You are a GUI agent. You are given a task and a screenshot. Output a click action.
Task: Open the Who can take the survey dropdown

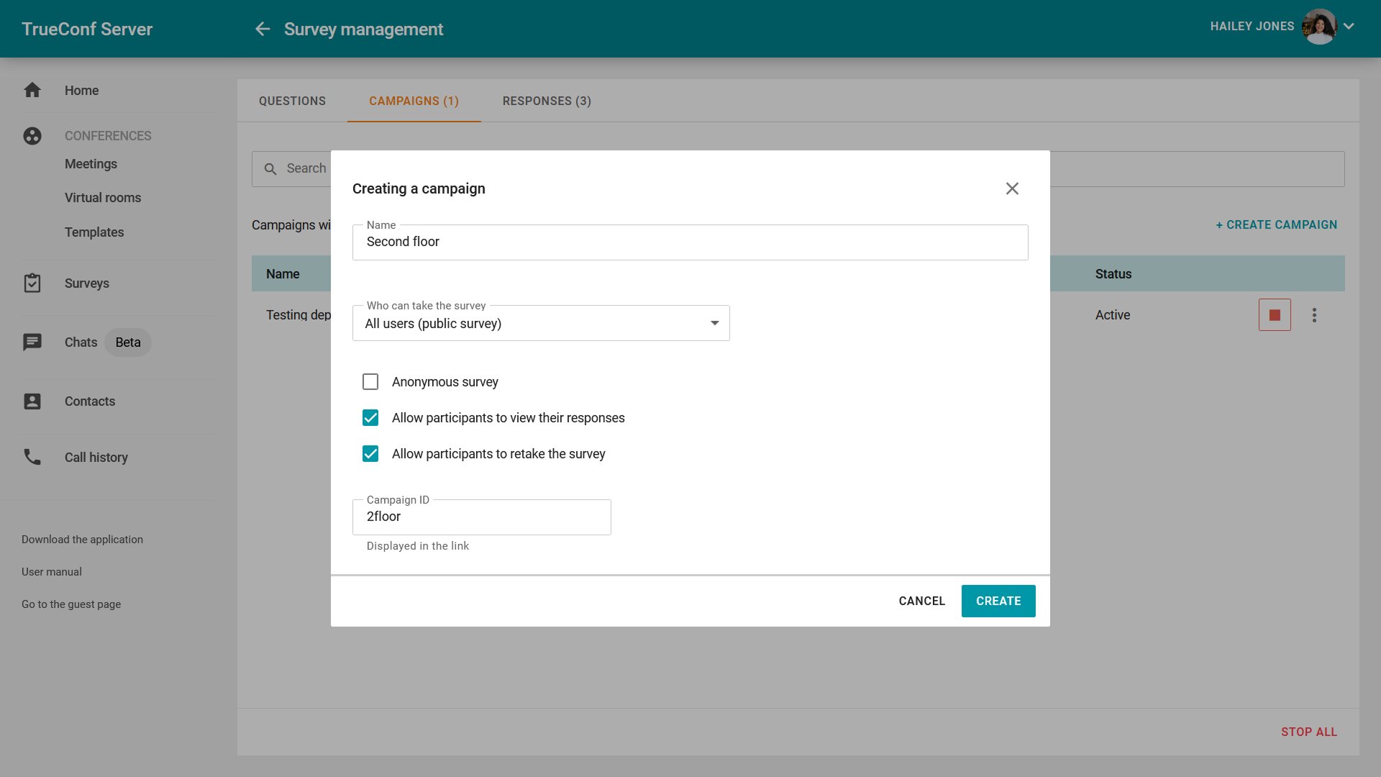click(x=541, y=324)
